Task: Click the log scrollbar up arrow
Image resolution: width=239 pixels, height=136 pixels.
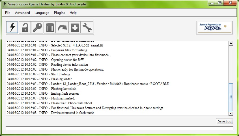Action: [x=231, y=43]
